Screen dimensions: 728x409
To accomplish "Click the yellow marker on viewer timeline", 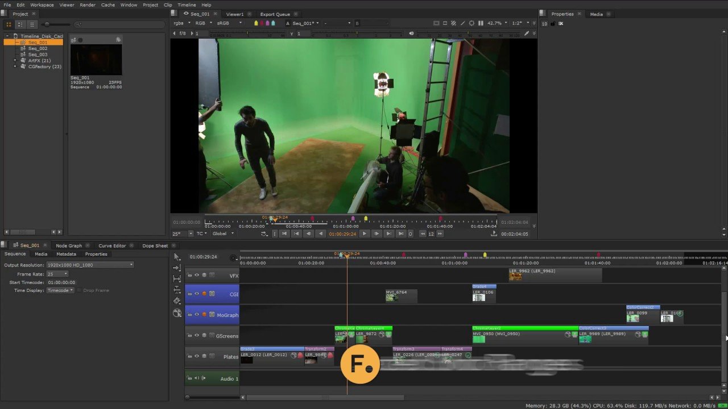I will click(366, 219).
